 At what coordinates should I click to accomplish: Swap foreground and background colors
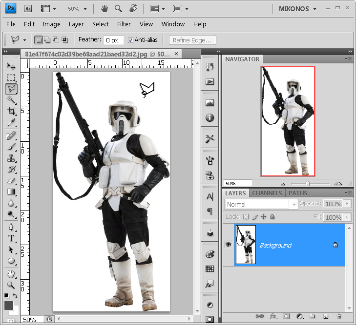tap(15, 296)
